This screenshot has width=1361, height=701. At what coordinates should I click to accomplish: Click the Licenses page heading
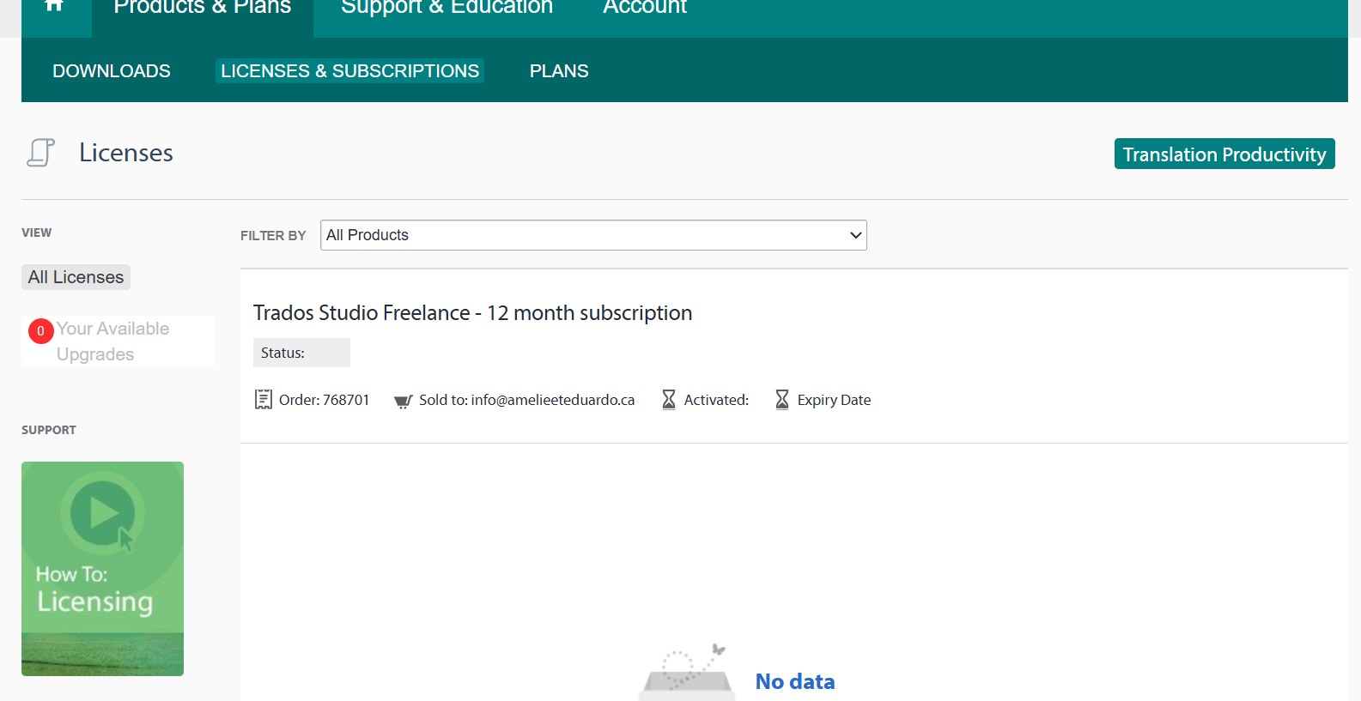click(x=126, y=153)
